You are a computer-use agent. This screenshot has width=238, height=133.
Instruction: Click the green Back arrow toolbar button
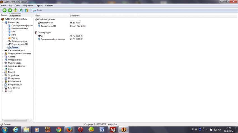tap(4, 10)
